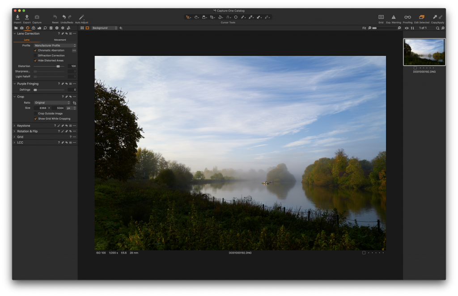This screenshot has height=296, width=458.
Task: Open the crop Ratio dropdown
Action: pos(52,103)
